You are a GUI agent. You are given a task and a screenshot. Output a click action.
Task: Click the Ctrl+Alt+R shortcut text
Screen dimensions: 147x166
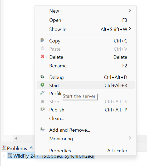116,85
